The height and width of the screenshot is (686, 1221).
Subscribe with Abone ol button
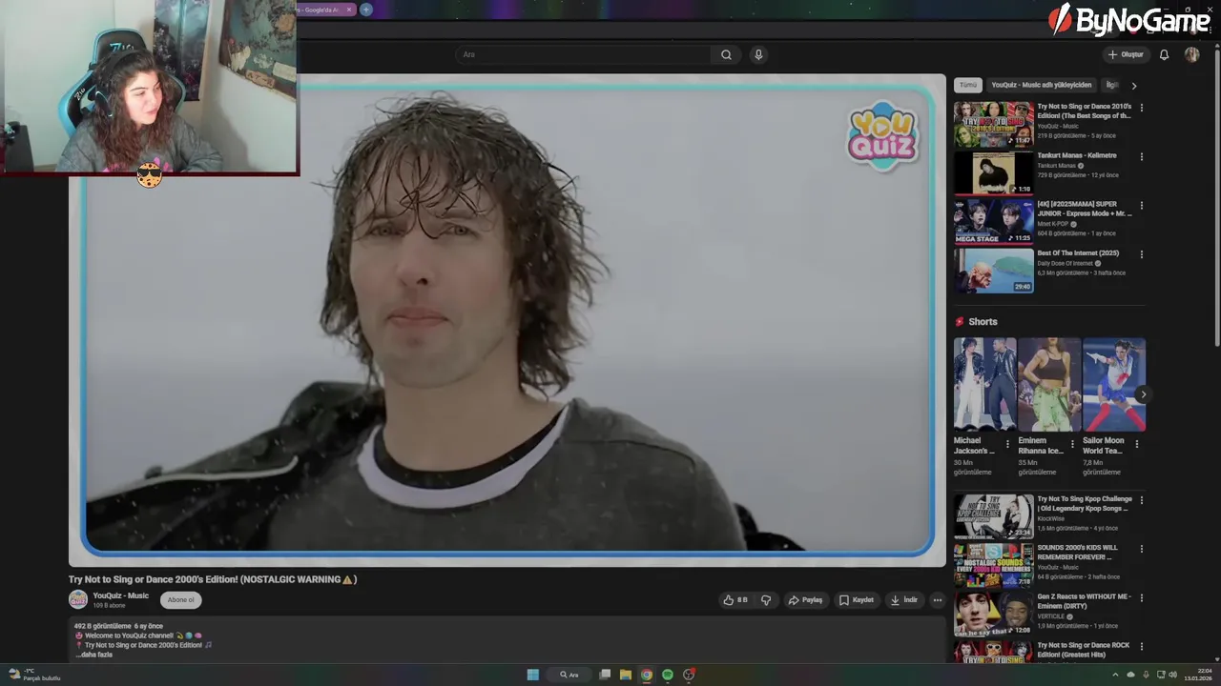coord(180,600)
